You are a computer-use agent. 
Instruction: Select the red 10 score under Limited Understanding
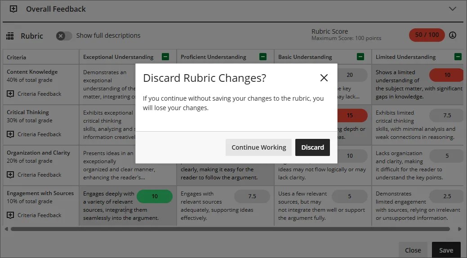coord(447,75)
